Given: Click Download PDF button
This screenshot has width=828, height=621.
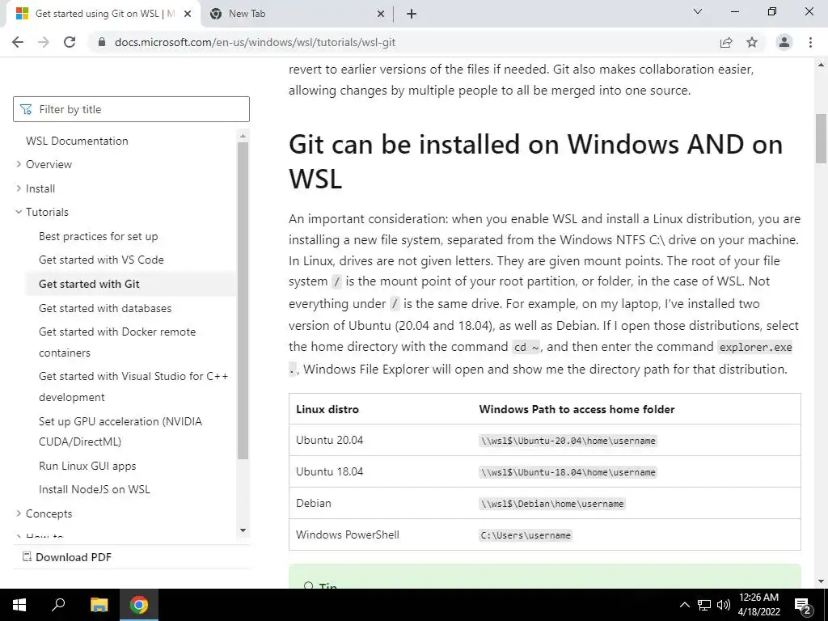Looking at the screenshot, I should (x=67, y=557).
